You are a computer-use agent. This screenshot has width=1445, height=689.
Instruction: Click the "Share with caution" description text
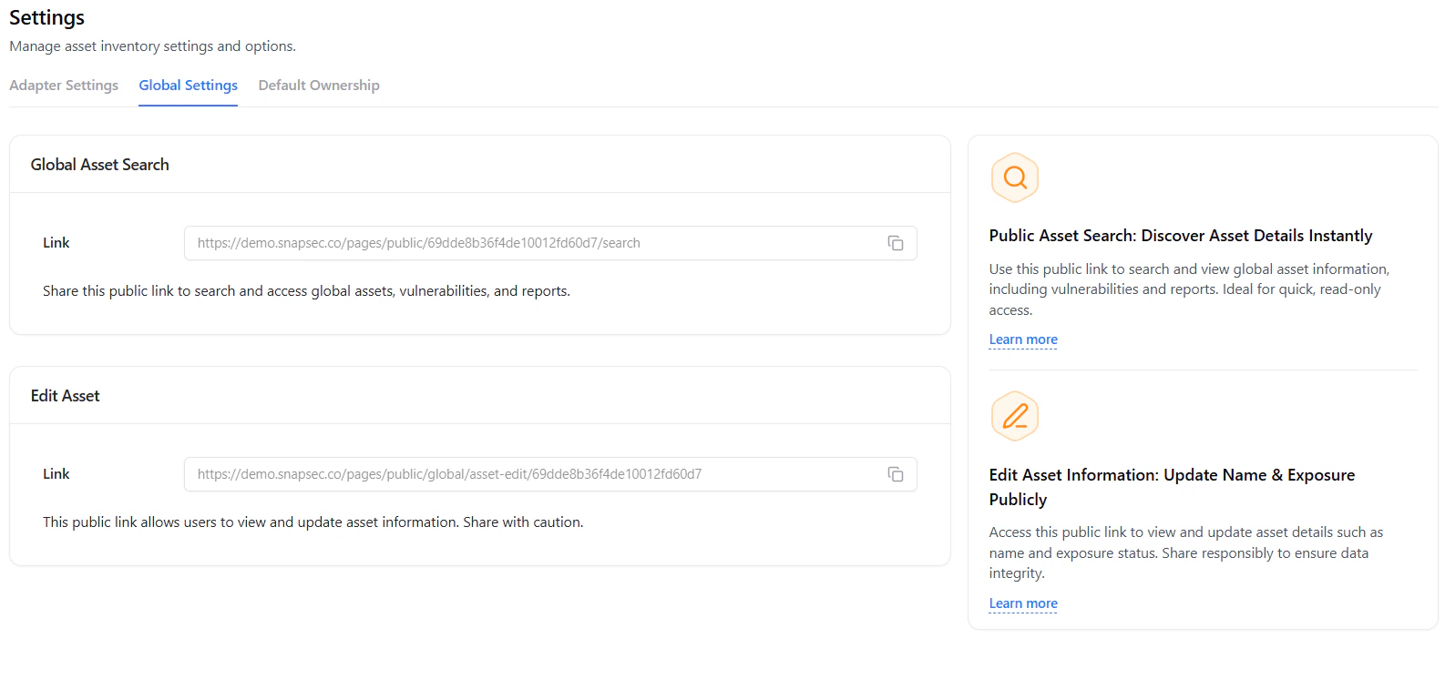tap(313, 522)
